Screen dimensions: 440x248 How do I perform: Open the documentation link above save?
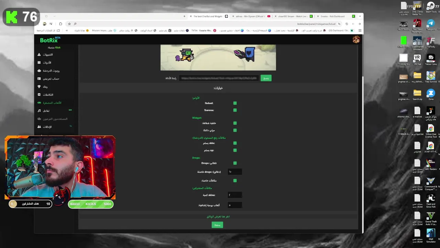(x=218, y=217)
